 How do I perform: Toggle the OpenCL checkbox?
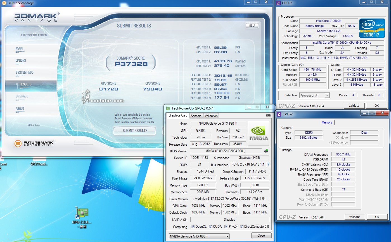(x=193, y=227)
